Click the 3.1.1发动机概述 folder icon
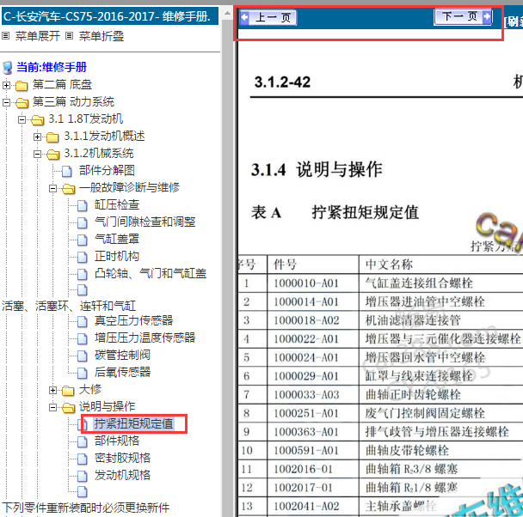523x517 pixels. click(52, 137)
